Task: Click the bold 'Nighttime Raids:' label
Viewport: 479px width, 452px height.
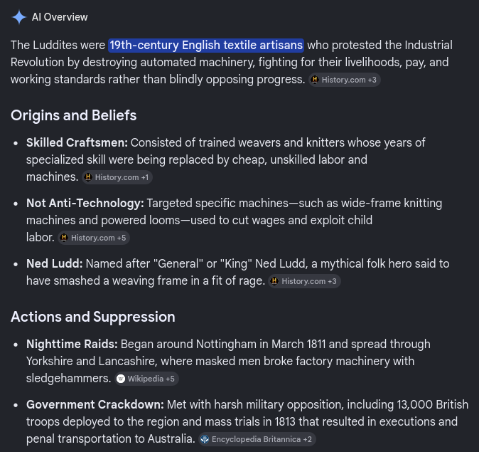Action: pos(72,344)
